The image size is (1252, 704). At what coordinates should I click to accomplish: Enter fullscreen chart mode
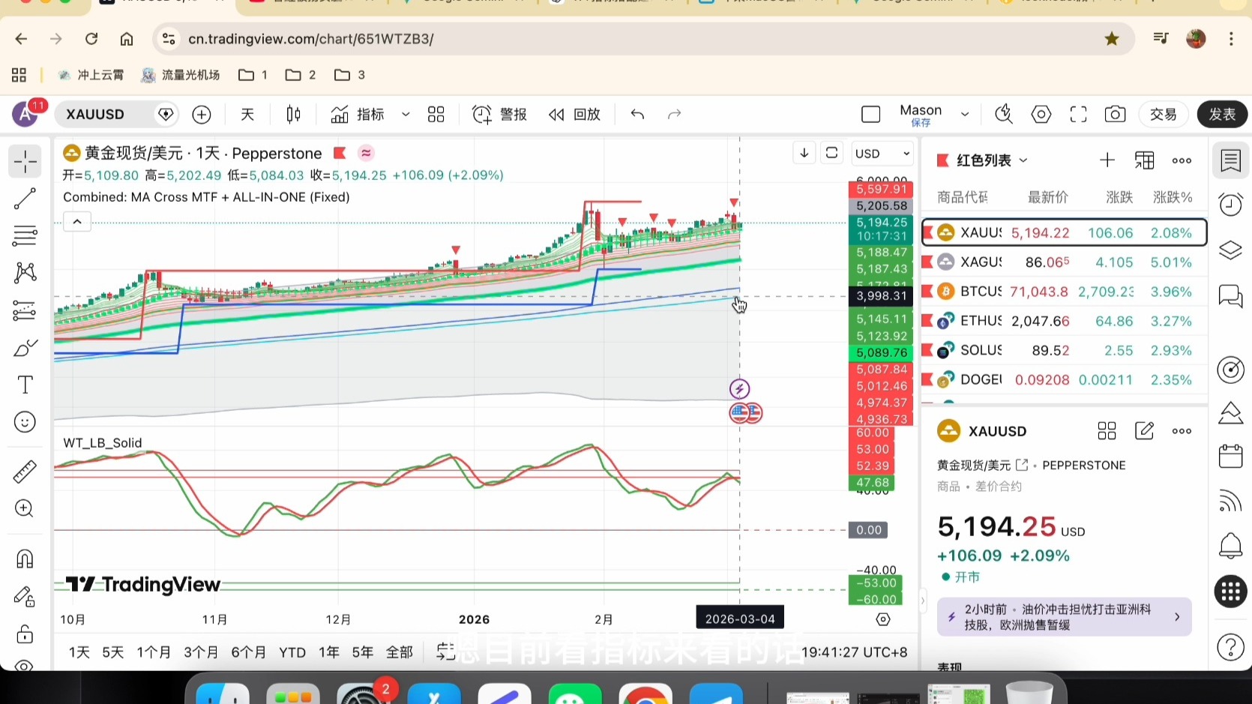point(1078,115)
